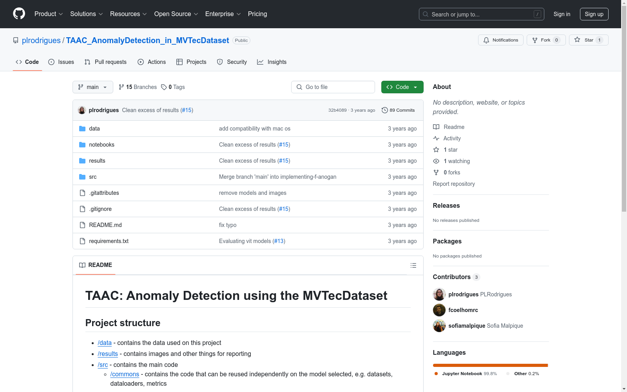The image size is (627, 392).
Task: Click the Jupyter Notebook language bar
Action: [x=490, y=365]
